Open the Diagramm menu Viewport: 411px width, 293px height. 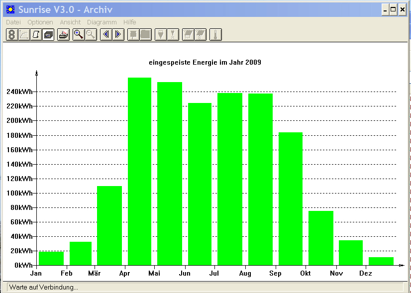[x=102, y=22]
